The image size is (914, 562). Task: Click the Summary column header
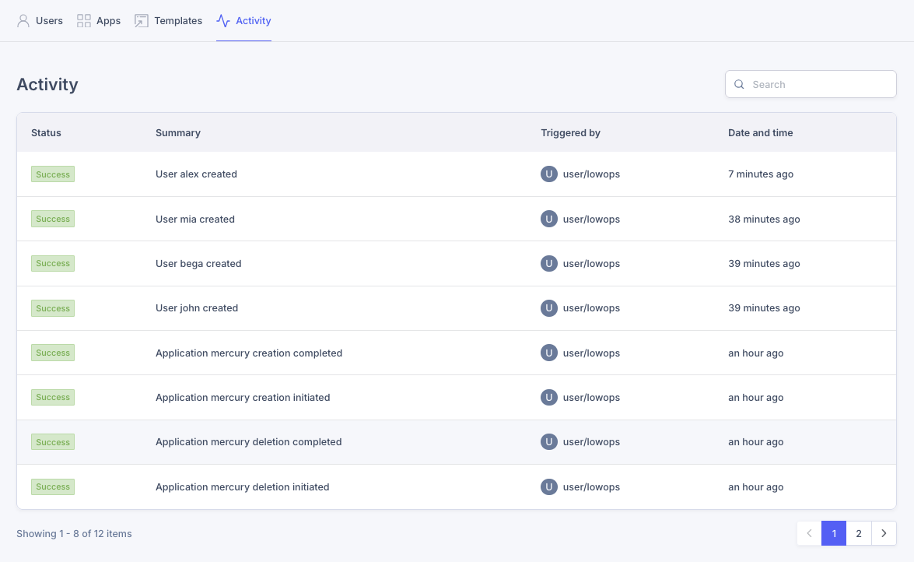(178, 132)
